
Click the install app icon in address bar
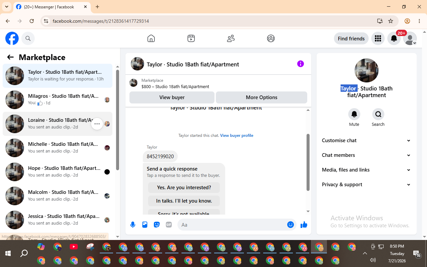point(380,21)
